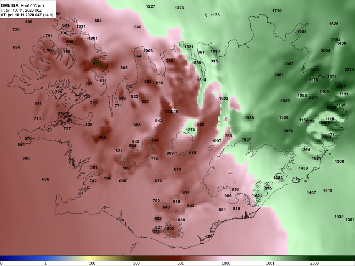Click the map value 696
Screen dimensions: 355x266
pos(26,158)
